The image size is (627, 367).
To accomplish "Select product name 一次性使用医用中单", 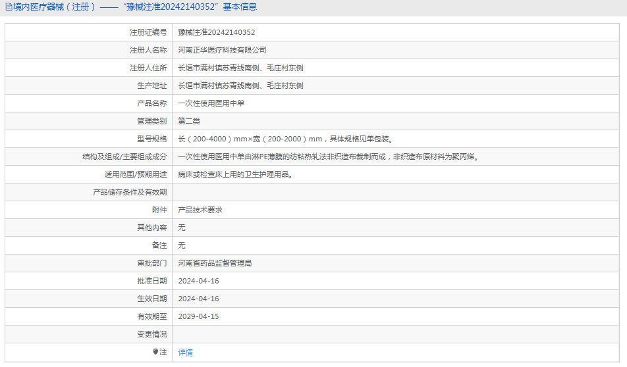I will coord(211,103).
